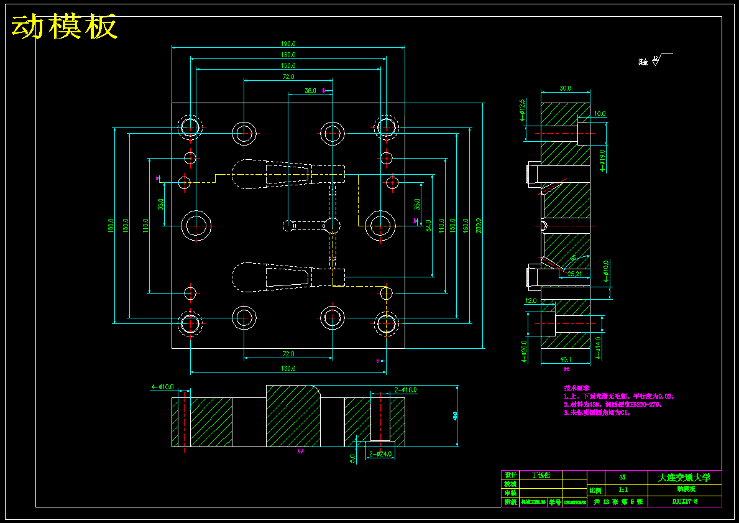Select technical note 3 about 未标明倒圆角
The height and width of the screenshot is (523, 739).
pyautogui.click(x=597, y=413)
